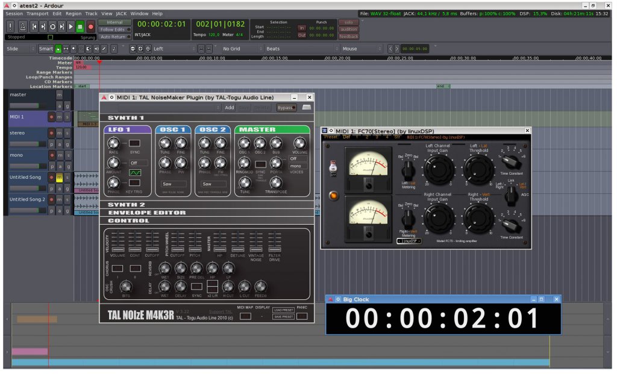Click the Auto Return button
This screenshot has height=374, width=617.
click(x=114, y=36)
